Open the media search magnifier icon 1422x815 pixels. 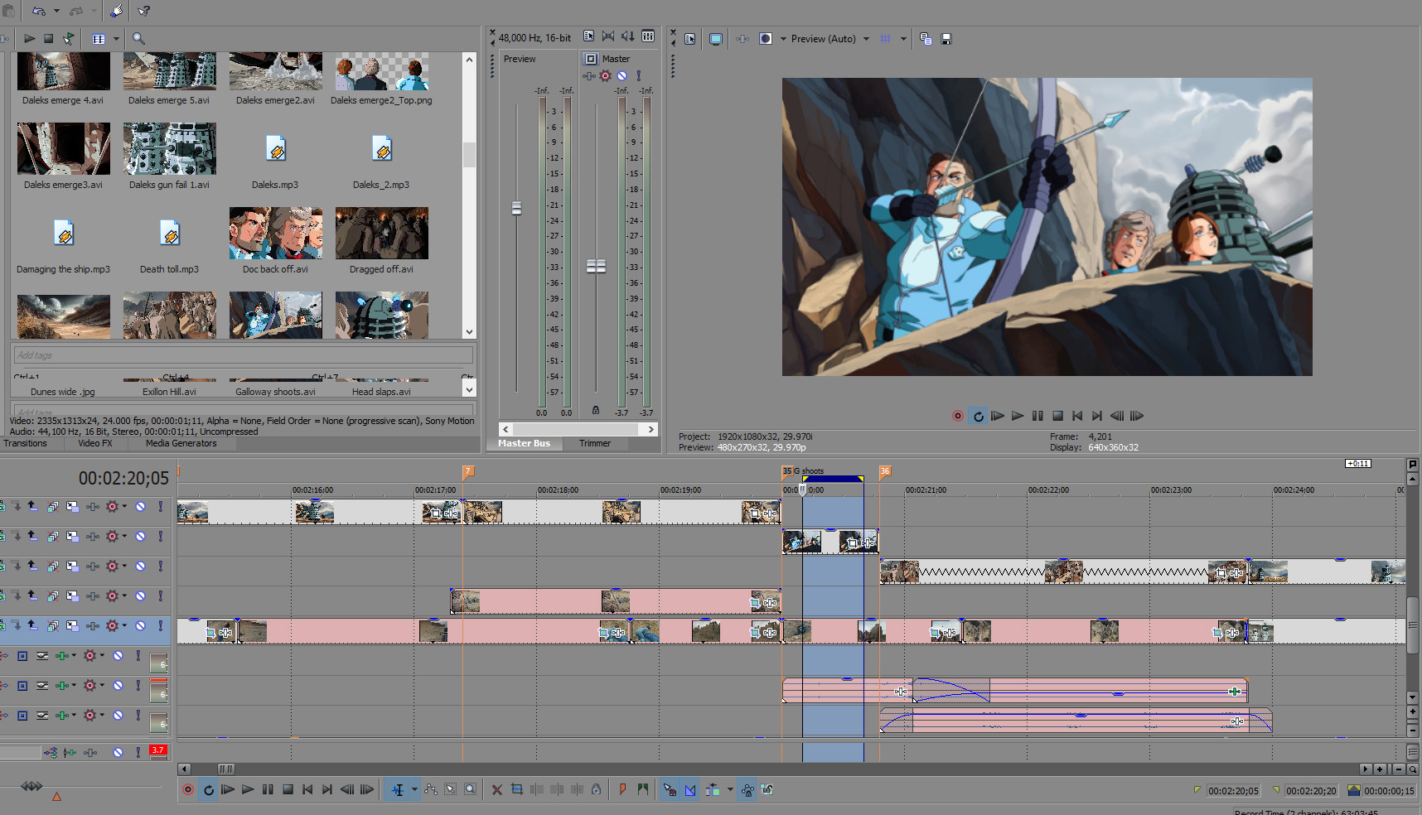138,39
